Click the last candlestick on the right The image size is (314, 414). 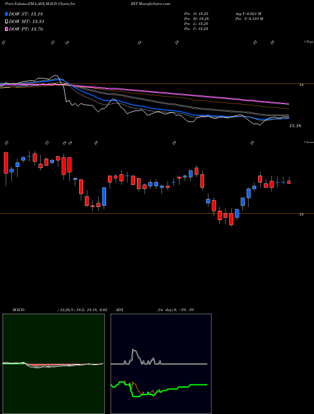[x=289, y=182]
